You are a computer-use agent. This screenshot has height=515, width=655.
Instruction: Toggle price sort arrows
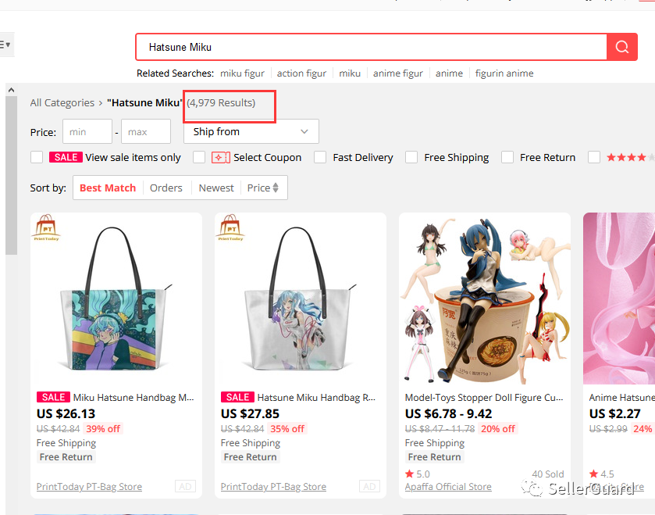(x=276, y=188)
